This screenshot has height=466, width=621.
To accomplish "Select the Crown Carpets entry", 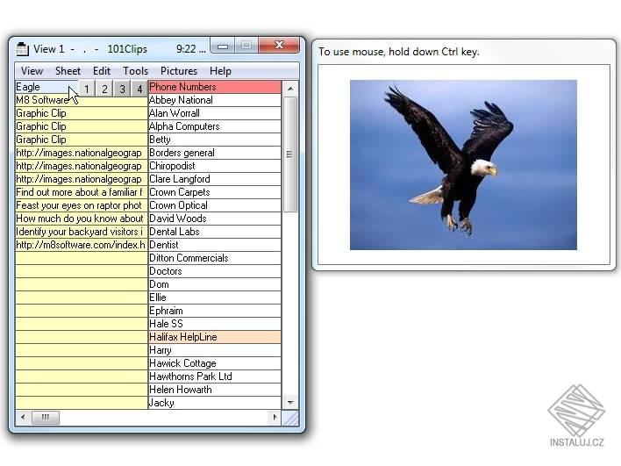I will click(x=215, y=192).
